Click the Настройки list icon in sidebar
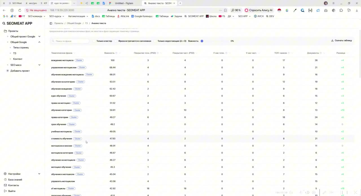 pyautogui.click(x=5, y=174)
